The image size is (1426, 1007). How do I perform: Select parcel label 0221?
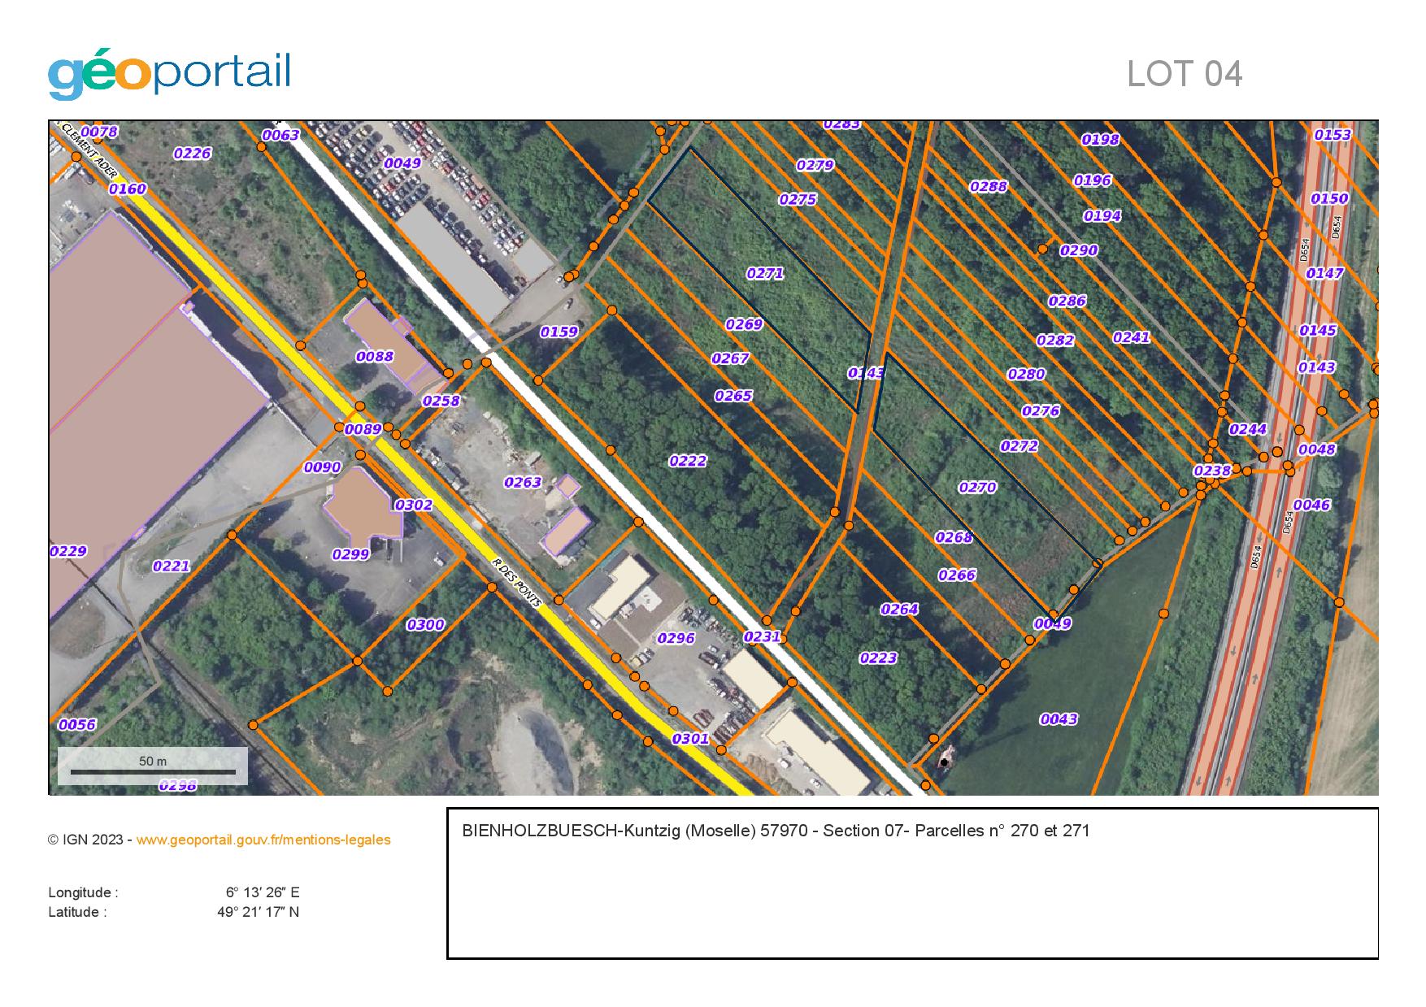coord(171,566)
